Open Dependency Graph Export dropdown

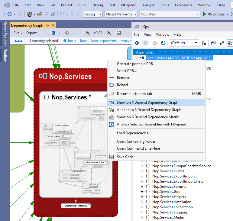point(33,33)
